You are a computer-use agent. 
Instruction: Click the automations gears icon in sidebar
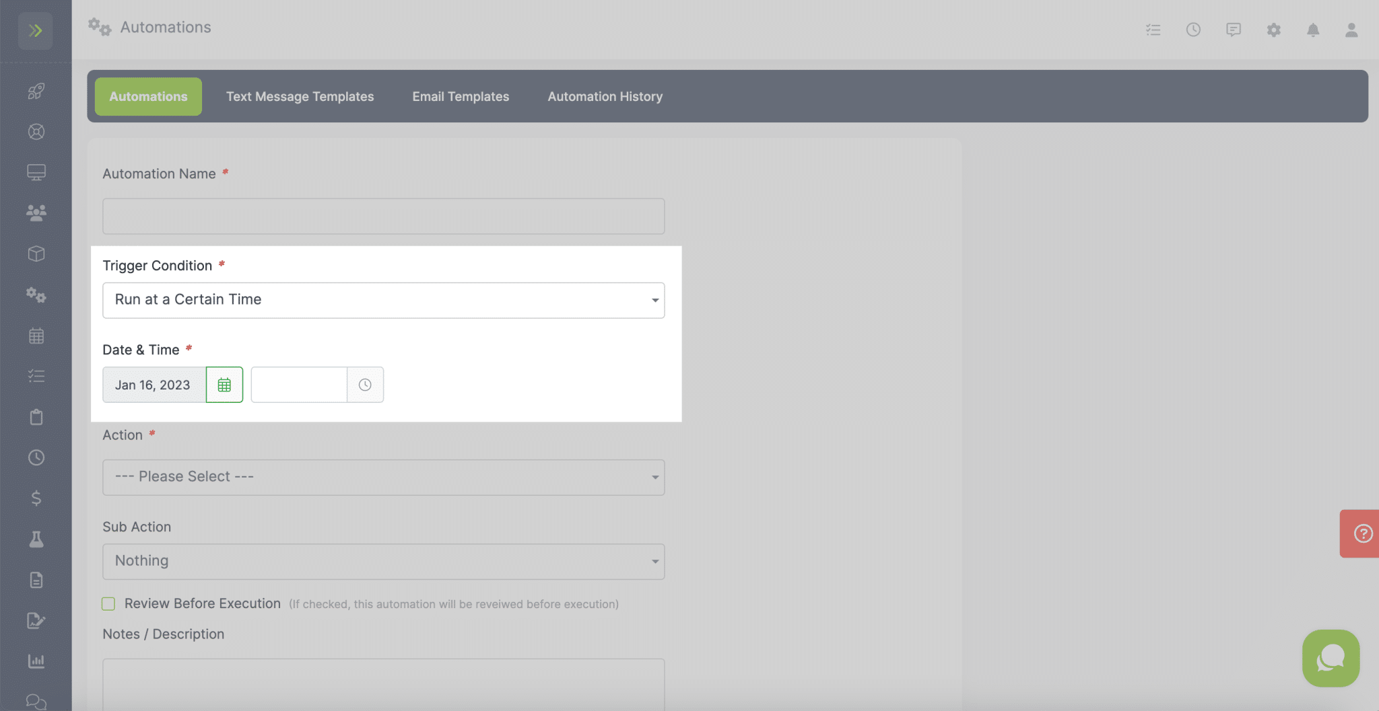pos(36,295)
